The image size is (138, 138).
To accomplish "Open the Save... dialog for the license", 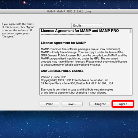I will coord(72,104).
